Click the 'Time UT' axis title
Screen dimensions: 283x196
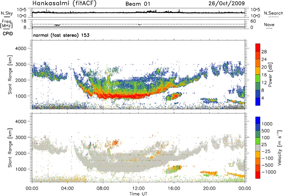pyautogui.click(x=138, y=194)
